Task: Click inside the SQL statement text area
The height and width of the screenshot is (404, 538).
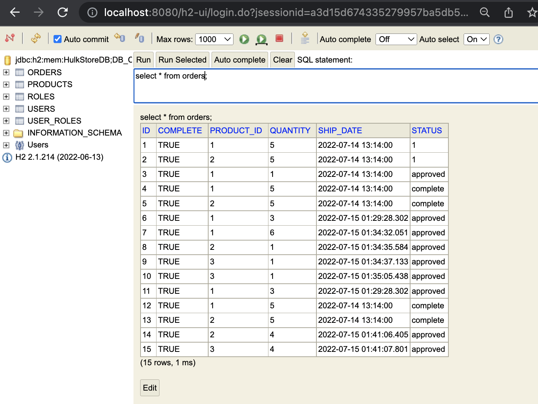Action: point(336,86)
